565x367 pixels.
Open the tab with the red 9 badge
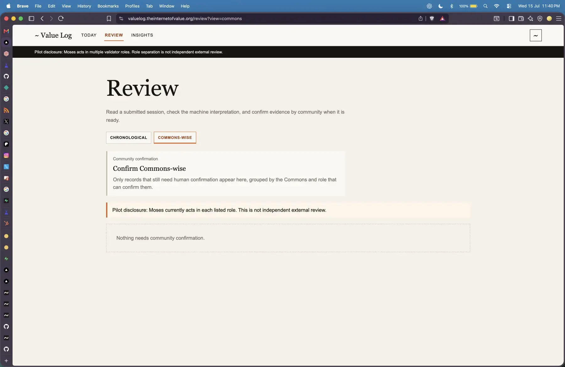(6, 178)
